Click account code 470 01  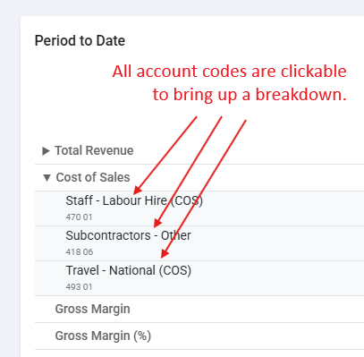[79, 217]
